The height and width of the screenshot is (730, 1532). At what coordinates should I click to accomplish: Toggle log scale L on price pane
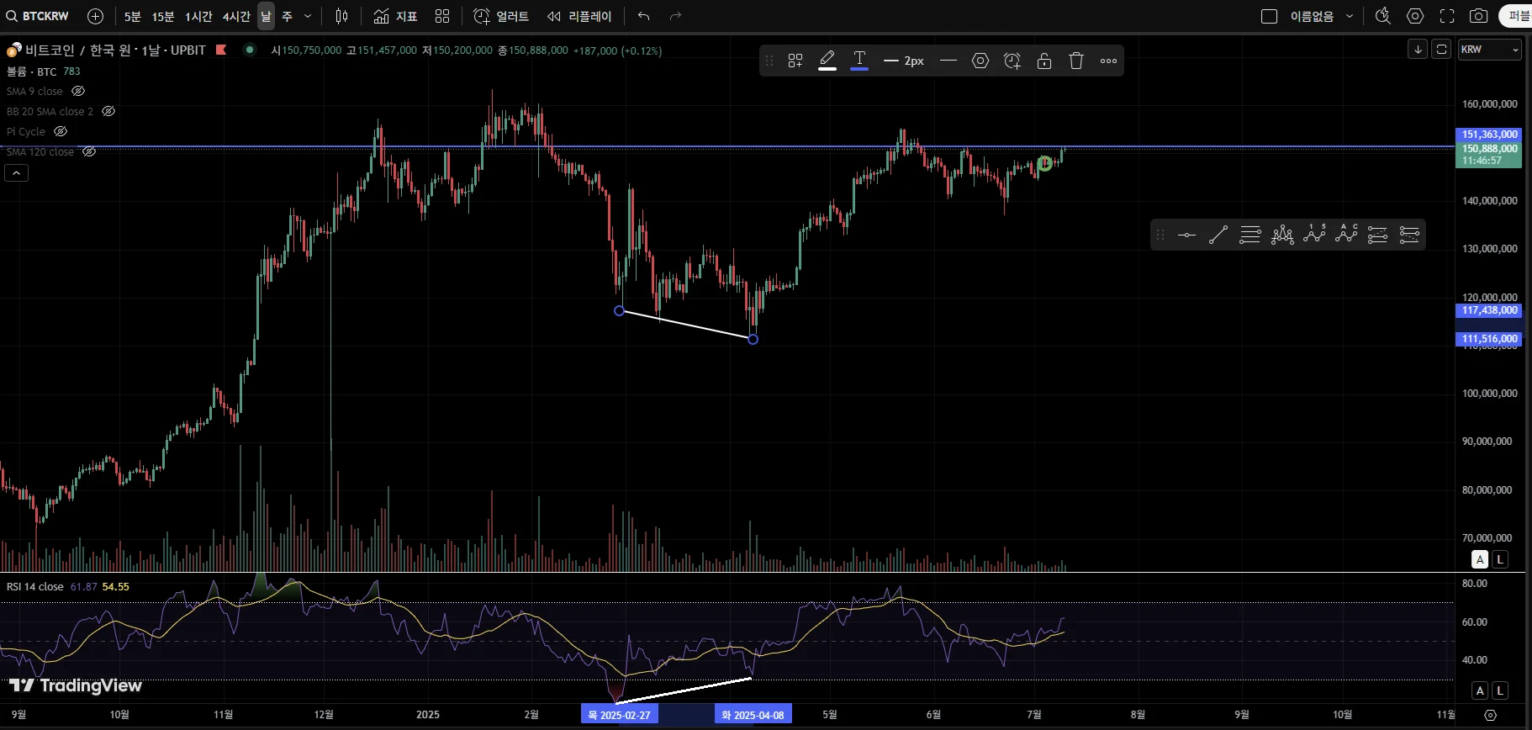1500,559
